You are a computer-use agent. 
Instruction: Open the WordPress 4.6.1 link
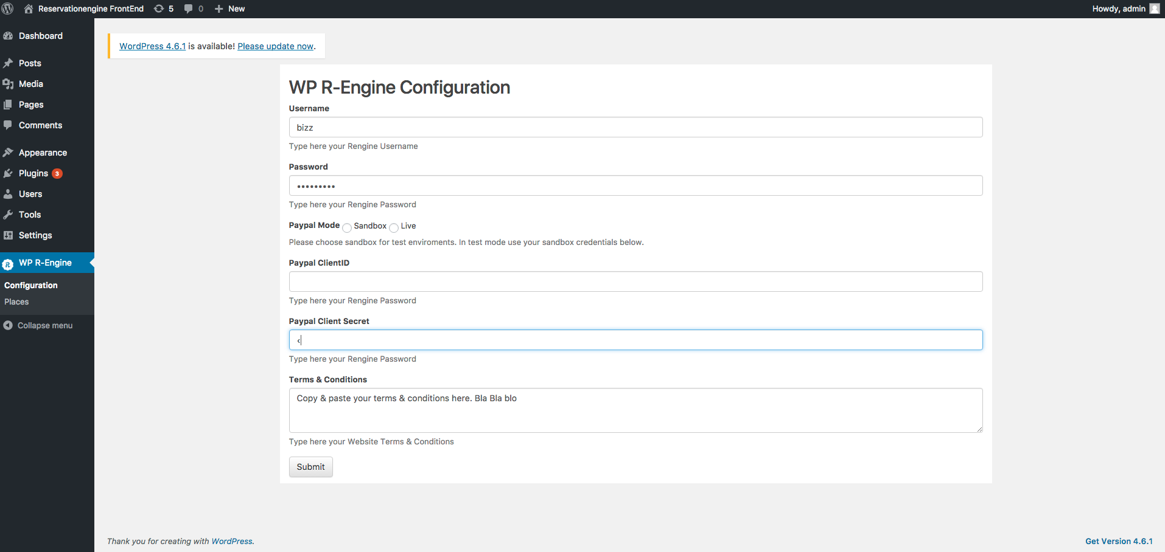(x=153, y=46)
